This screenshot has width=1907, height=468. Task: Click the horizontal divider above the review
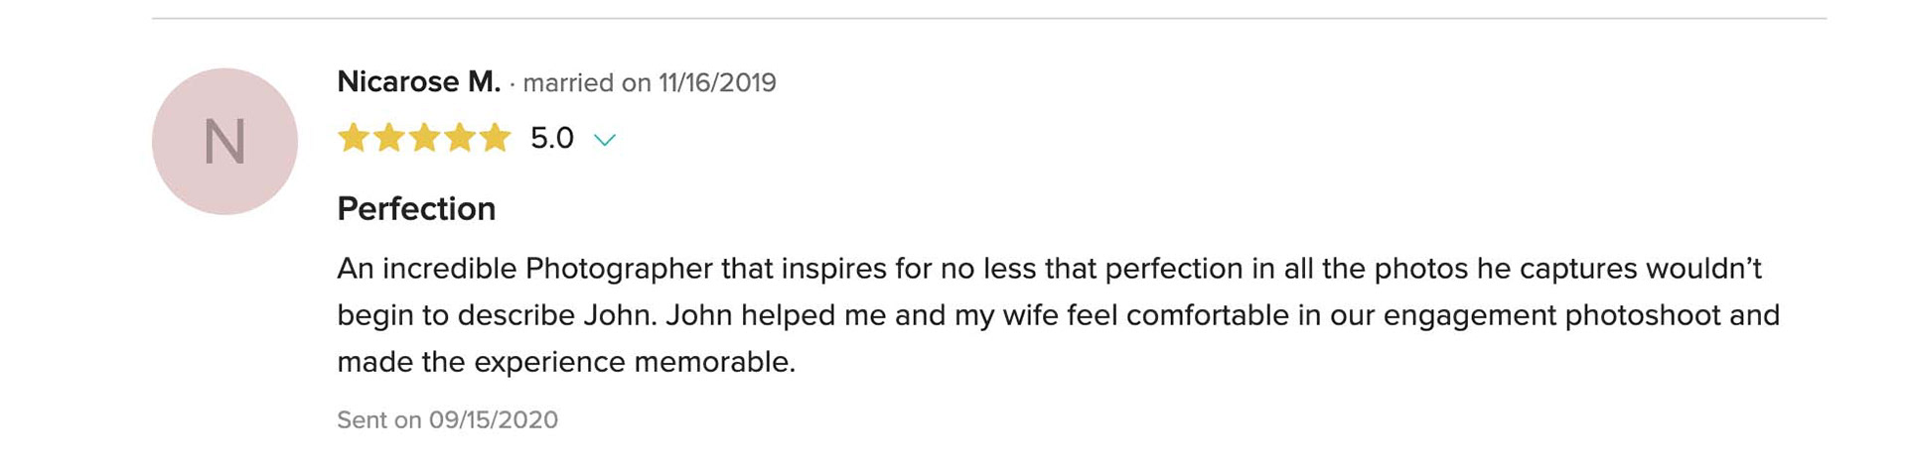tap(989, 18)
